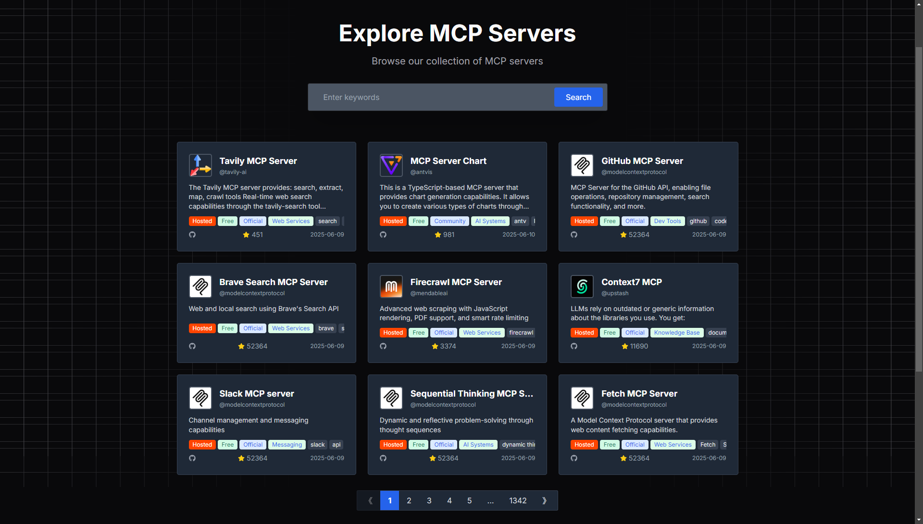Open the MCP Server Chart title
Image resolution: width=923 pixels, height=524 pixels.
click(x=449, y=161)
